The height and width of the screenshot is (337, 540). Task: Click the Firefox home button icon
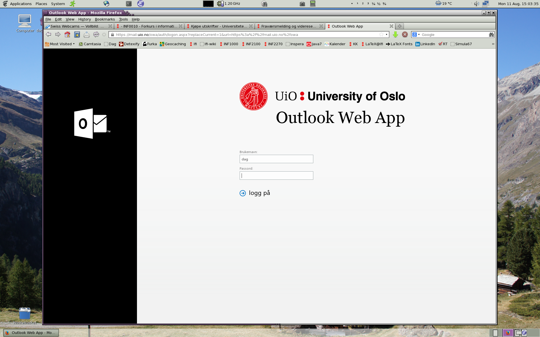coord(68,35)
